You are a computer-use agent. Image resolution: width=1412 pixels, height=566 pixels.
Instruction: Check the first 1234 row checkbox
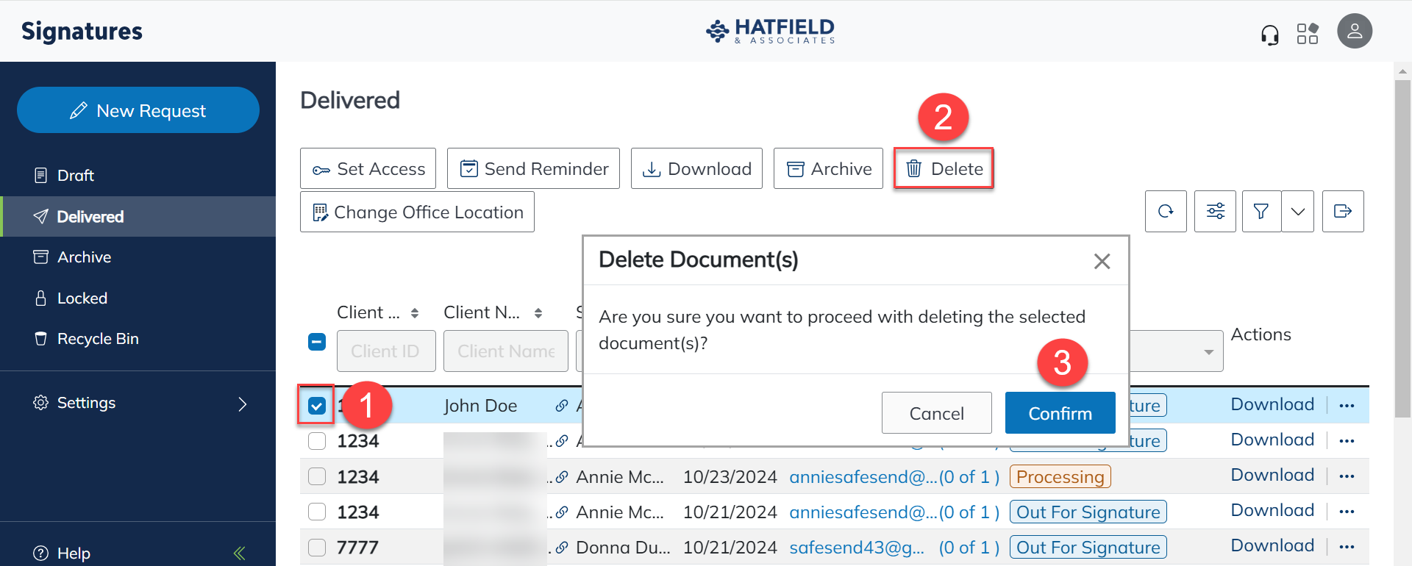click(317, 441)
